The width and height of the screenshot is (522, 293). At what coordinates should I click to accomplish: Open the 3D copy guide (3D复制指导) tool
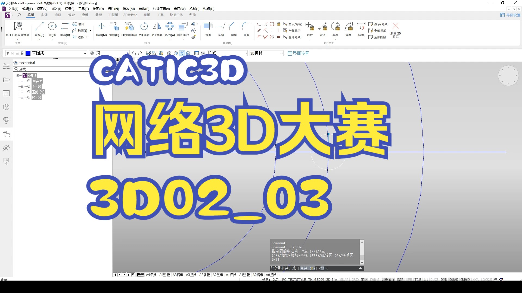pos(129,29)
